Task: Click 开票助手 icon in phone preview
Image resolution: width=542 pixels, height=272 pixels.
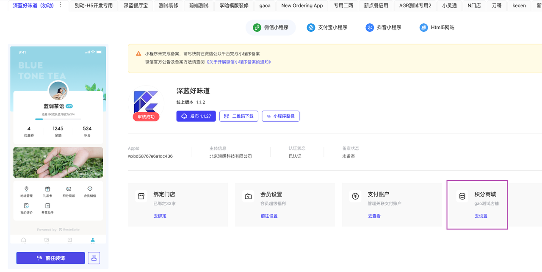Action: 47,206
